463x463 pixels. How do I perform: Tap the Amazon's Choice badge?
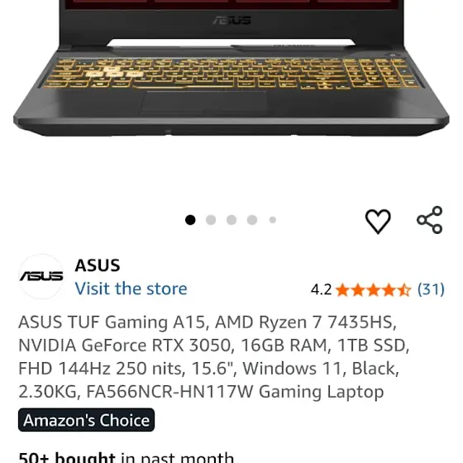[x=86, y=420]
